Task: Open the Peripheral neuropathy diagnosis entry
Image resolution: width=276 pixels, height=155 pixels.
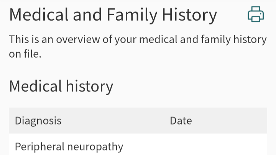Action: (69, 147)
